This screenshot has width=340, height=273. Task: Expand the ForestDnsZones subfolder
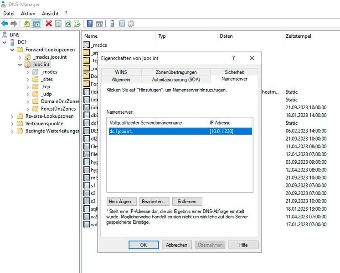(27, 109)
